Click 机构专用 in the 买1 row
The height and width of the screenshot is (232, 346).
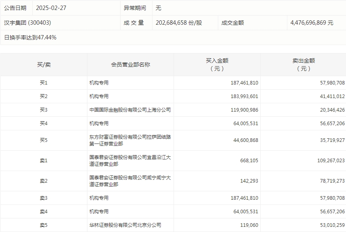(99, 83)
